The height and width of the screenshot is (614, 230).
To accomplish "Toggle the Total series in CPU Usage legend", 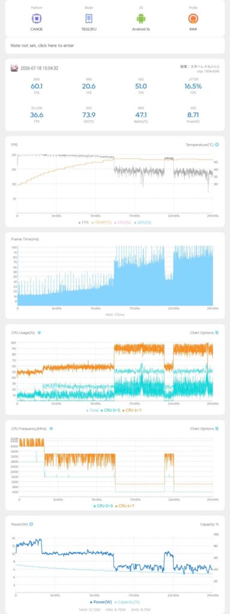I will pos(93,410).
